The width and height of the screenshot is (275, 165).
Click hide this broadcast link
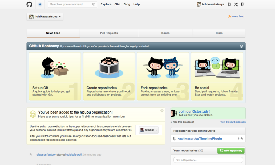click(x=183, y=122)
